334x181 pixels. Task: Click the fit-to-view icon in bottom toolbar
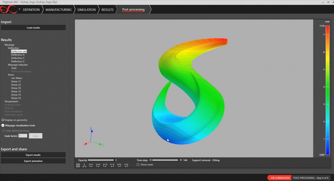[x=78, y=165]
